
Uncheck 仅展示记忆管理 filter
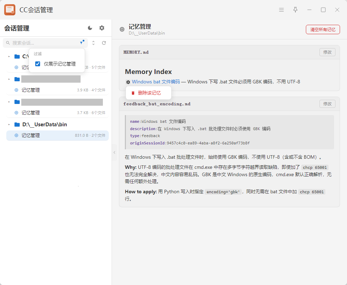[x=38, y=64]
